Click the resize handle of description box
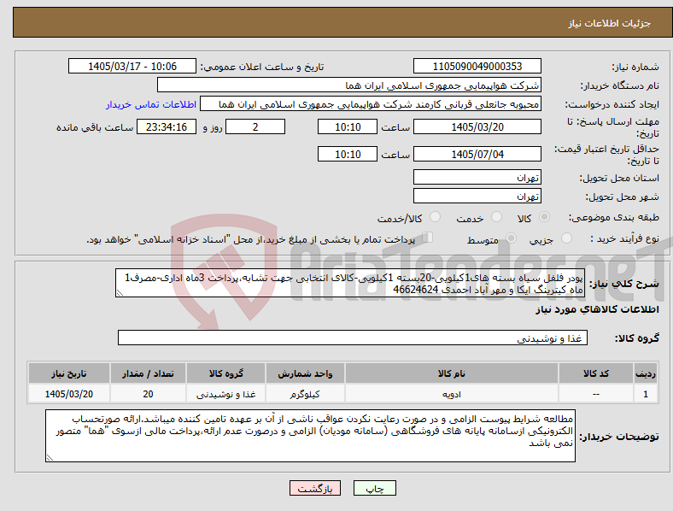Screen dimensions: 673x511 coord(120,293)
